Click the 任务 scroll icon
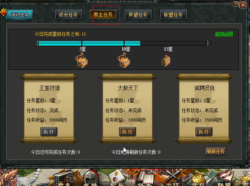Screen dimensions: 250x186 pos(145,178)
